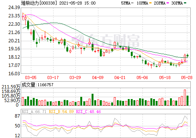
Task: Click the magenta 20PMA legend color marker
Action: coord(168,3)
